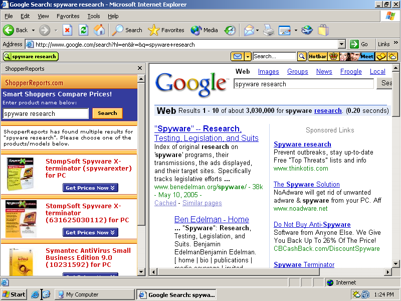Screen dimensions: 401x301
Task: Click the ShopperReports Search button
Action: click(107, 113)
